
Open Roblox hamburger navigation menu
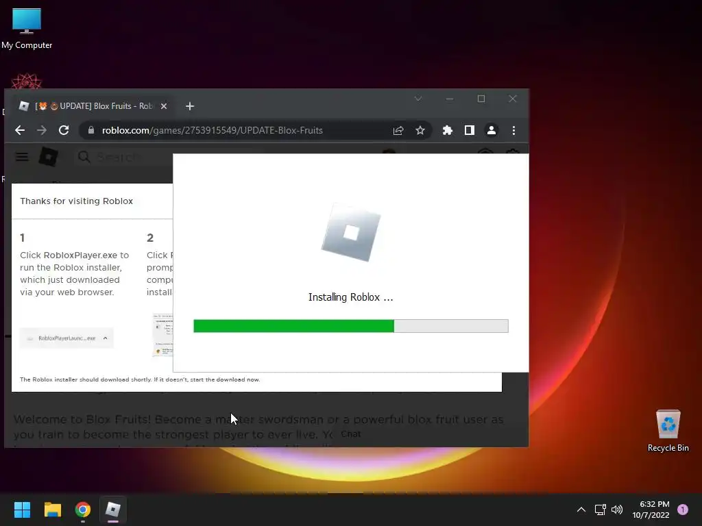coord(22,157)
